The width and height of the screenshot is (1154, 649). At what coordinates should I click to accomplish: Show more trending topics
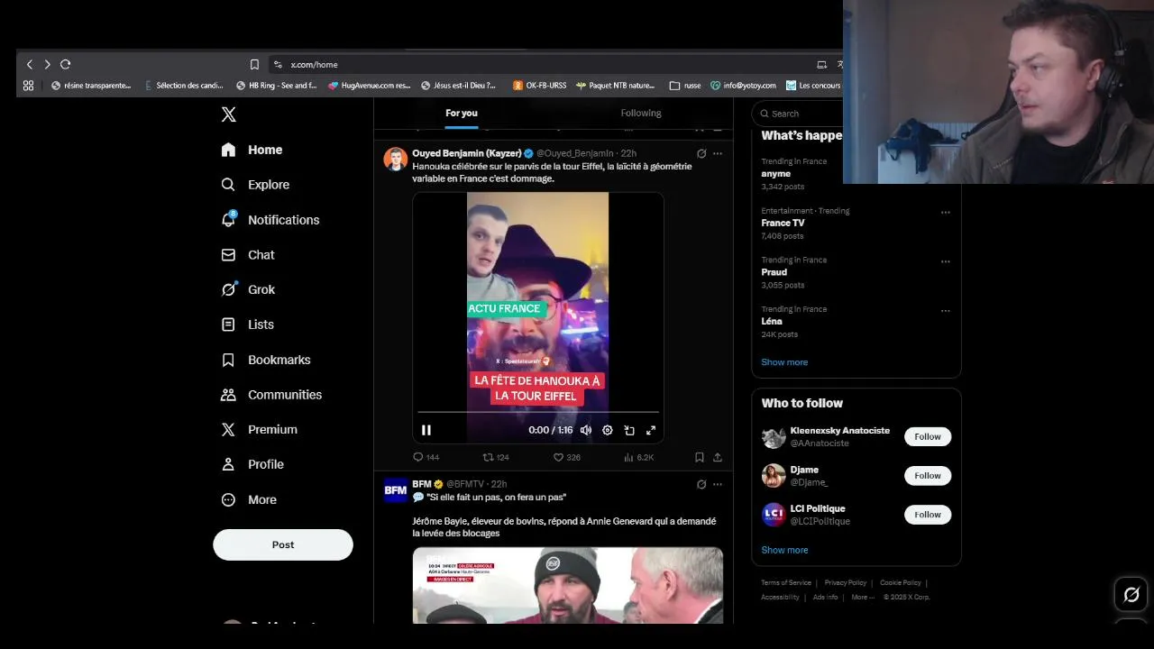[x=784, y=362]
